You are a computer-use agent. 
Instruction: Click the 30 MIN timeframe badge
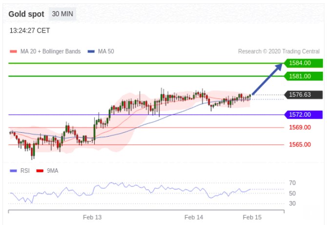(x=62, y=14)
